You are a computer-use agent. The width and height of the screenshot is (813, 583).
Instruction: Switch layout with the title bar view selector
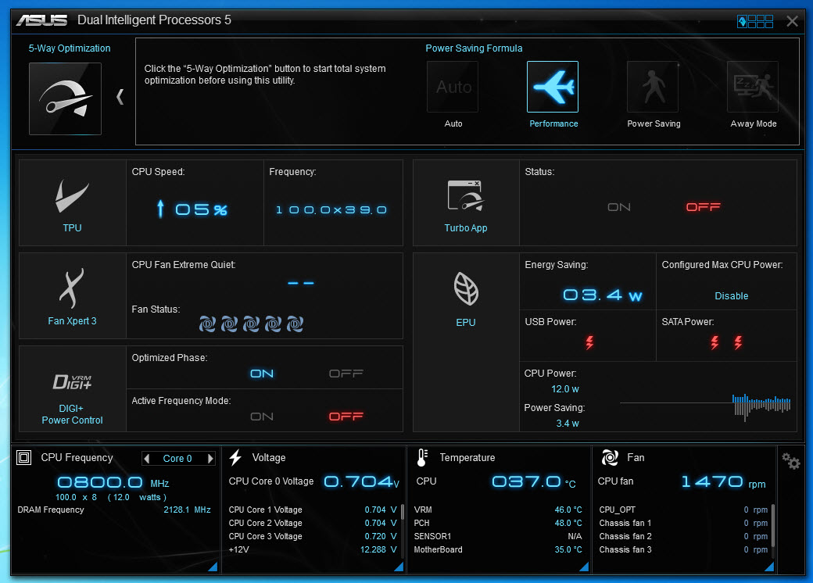[x=755, y=21]
